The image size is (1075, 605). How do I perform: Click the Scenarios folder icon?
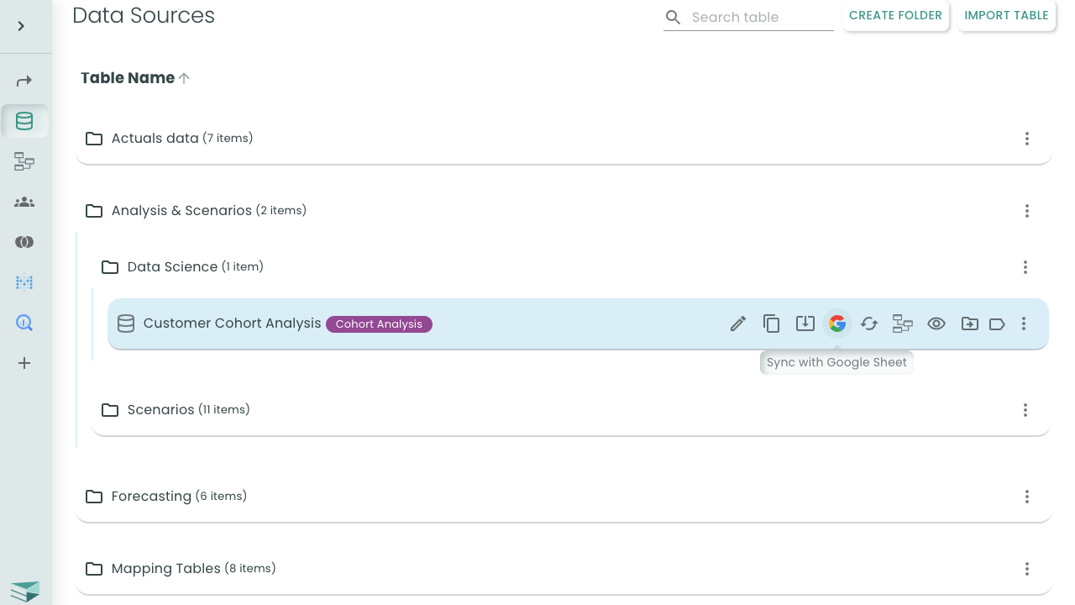(x=110, y=410)
